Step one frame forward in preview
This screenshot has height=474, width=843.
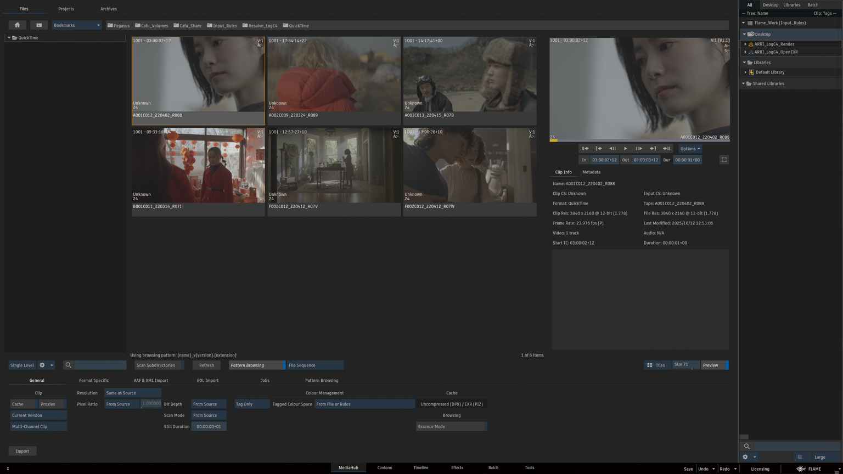tap(639, 149)
